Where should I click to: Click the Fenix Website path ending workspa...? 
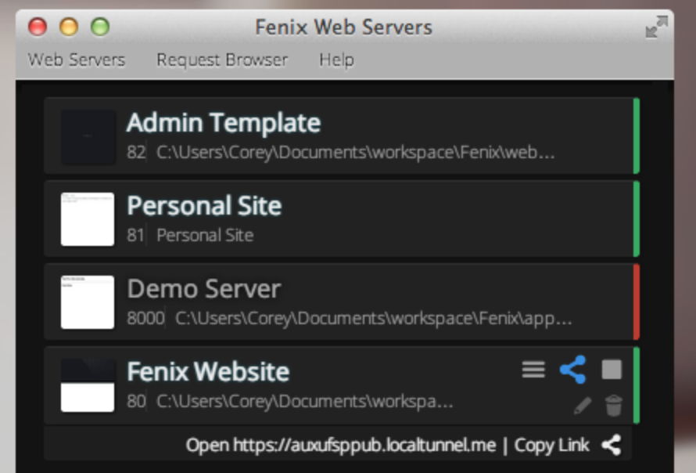304,402
